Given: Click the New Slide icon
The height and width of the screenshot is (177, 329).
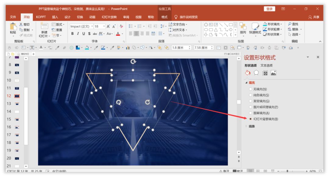Looking at the screenshot, I should coord(44,26).
